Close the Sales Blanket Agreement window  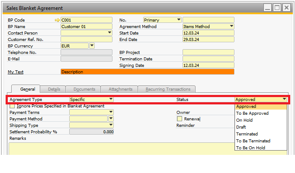click(x=286, y=8)
